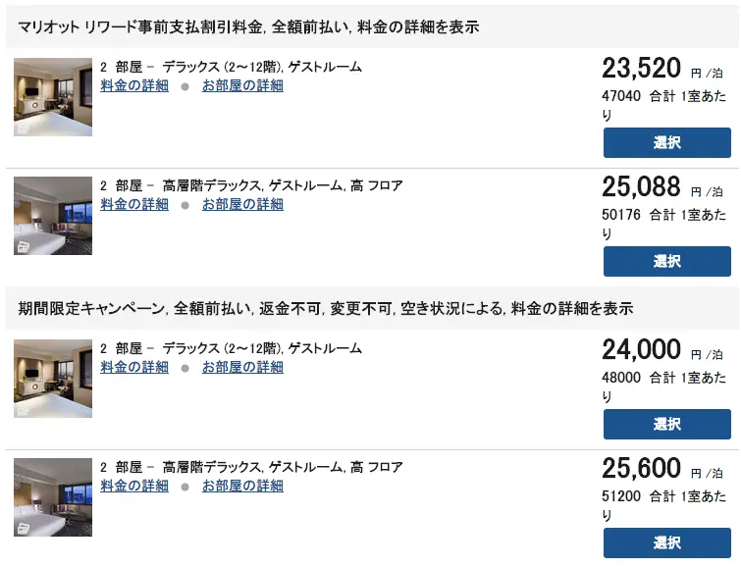
Task: Expand 料金の詳細を表示 in Marriott Rewards prepay header
Action: 426,26
